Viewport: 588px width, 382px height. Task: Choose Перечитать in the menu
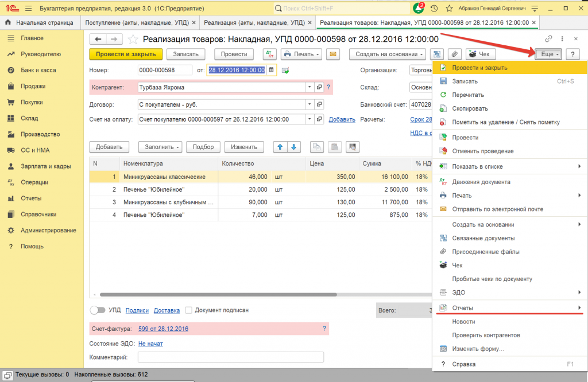point(510,95)
